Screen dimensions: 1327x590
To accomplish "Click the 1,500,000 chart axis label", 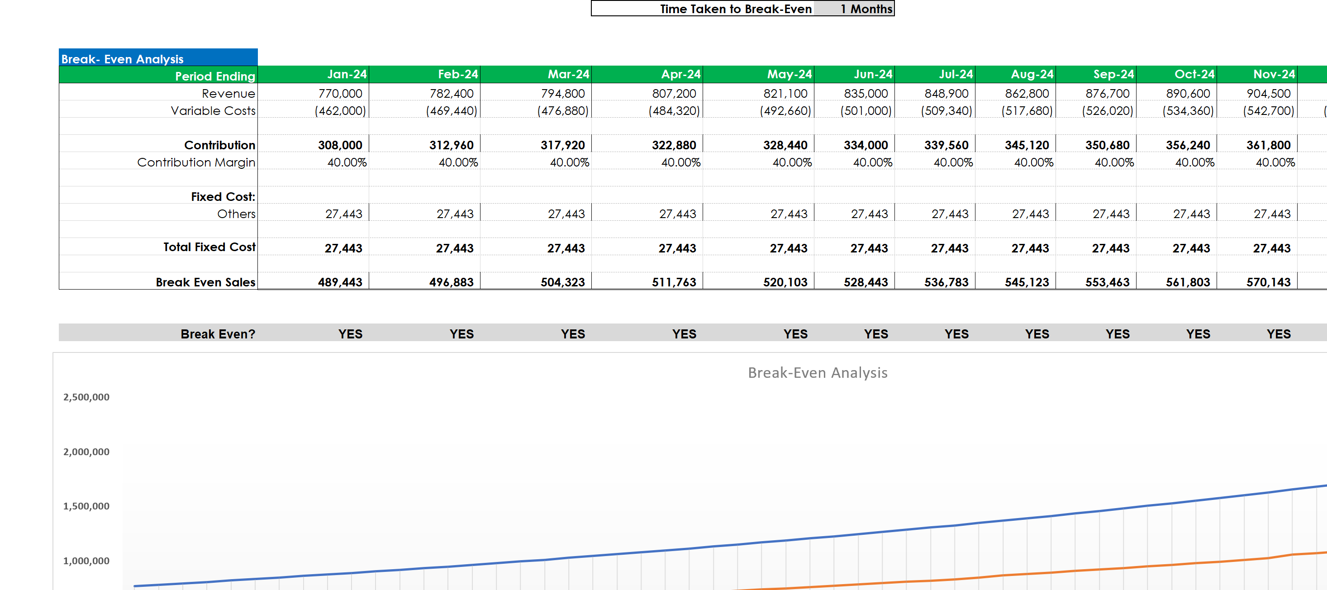I will coord(86,506).
